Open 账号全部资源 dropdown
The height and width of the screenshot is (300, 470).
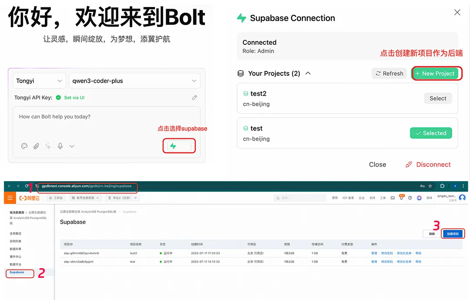click(85, 198)
